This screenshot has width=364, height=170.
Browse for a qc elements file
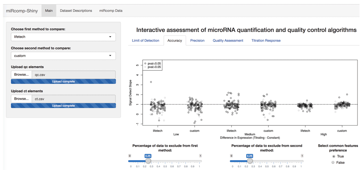click(x=21, y=75)
